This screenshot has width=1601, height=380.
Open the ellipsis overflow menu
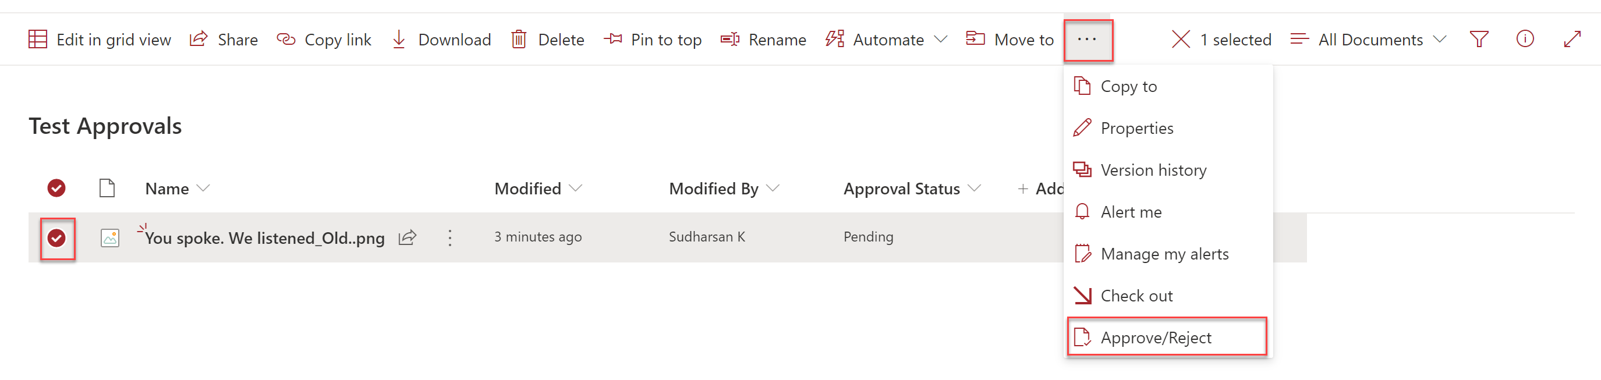(x=1088, y=38)
